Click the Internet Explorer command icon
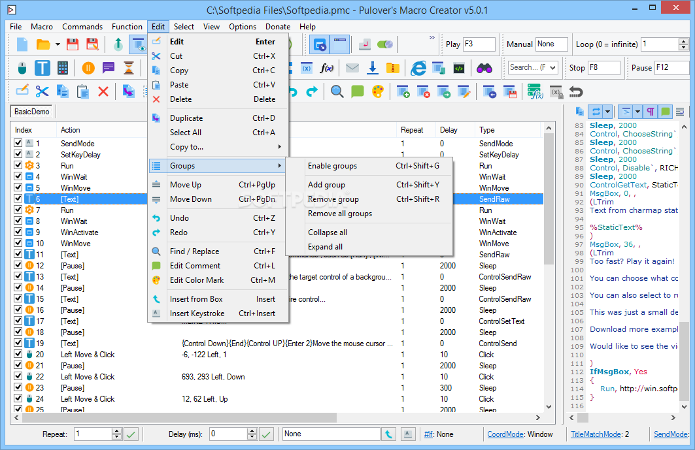 coord(418,68)
